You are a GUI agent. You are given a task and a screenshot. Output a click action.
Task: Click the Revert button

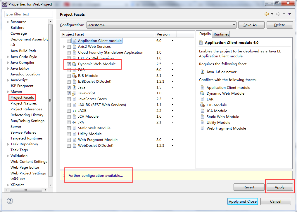click(x=249, y=187)
